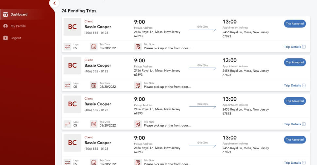
Task: Open the My Profile menu item
Action: (18, 26)
